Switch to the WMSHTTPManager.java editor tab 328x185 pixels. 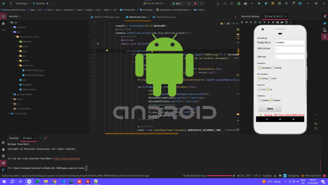coord(105,17)
